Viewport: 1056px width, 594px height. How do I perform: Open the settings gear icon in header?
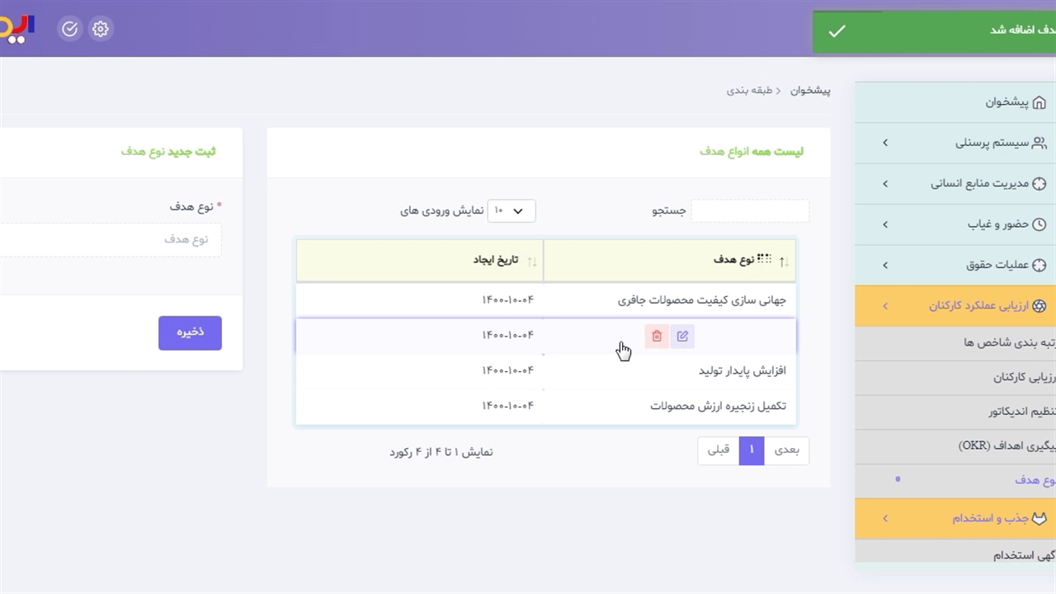pos(101,29)
